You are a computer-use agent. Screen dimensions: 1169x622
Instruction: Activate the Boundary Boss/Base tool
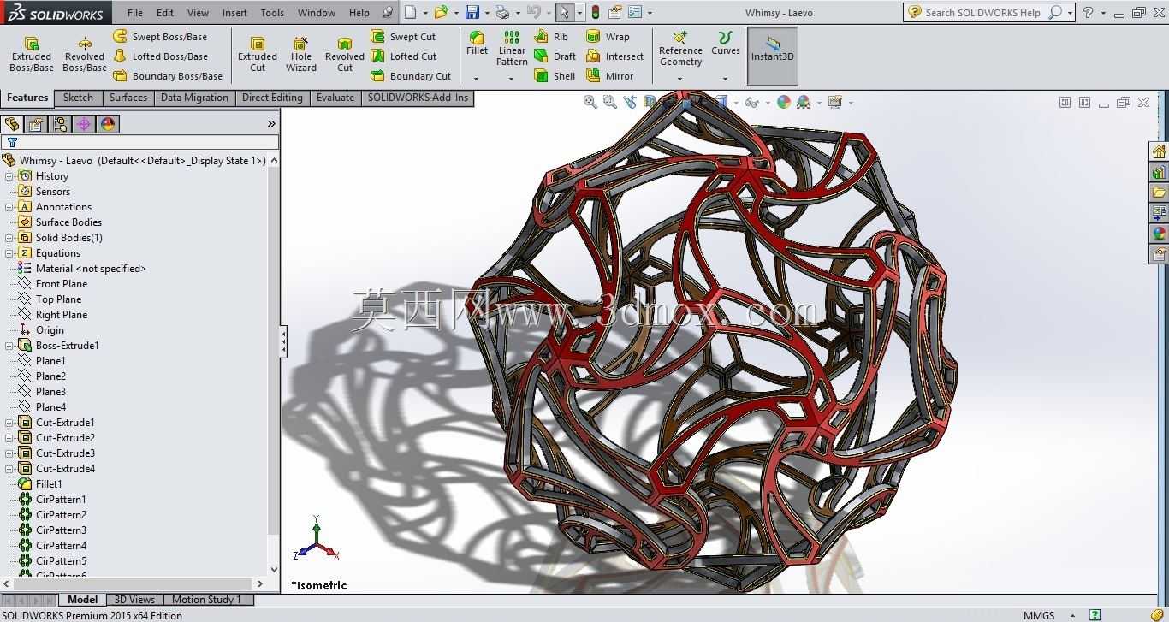tap(168, 76)
